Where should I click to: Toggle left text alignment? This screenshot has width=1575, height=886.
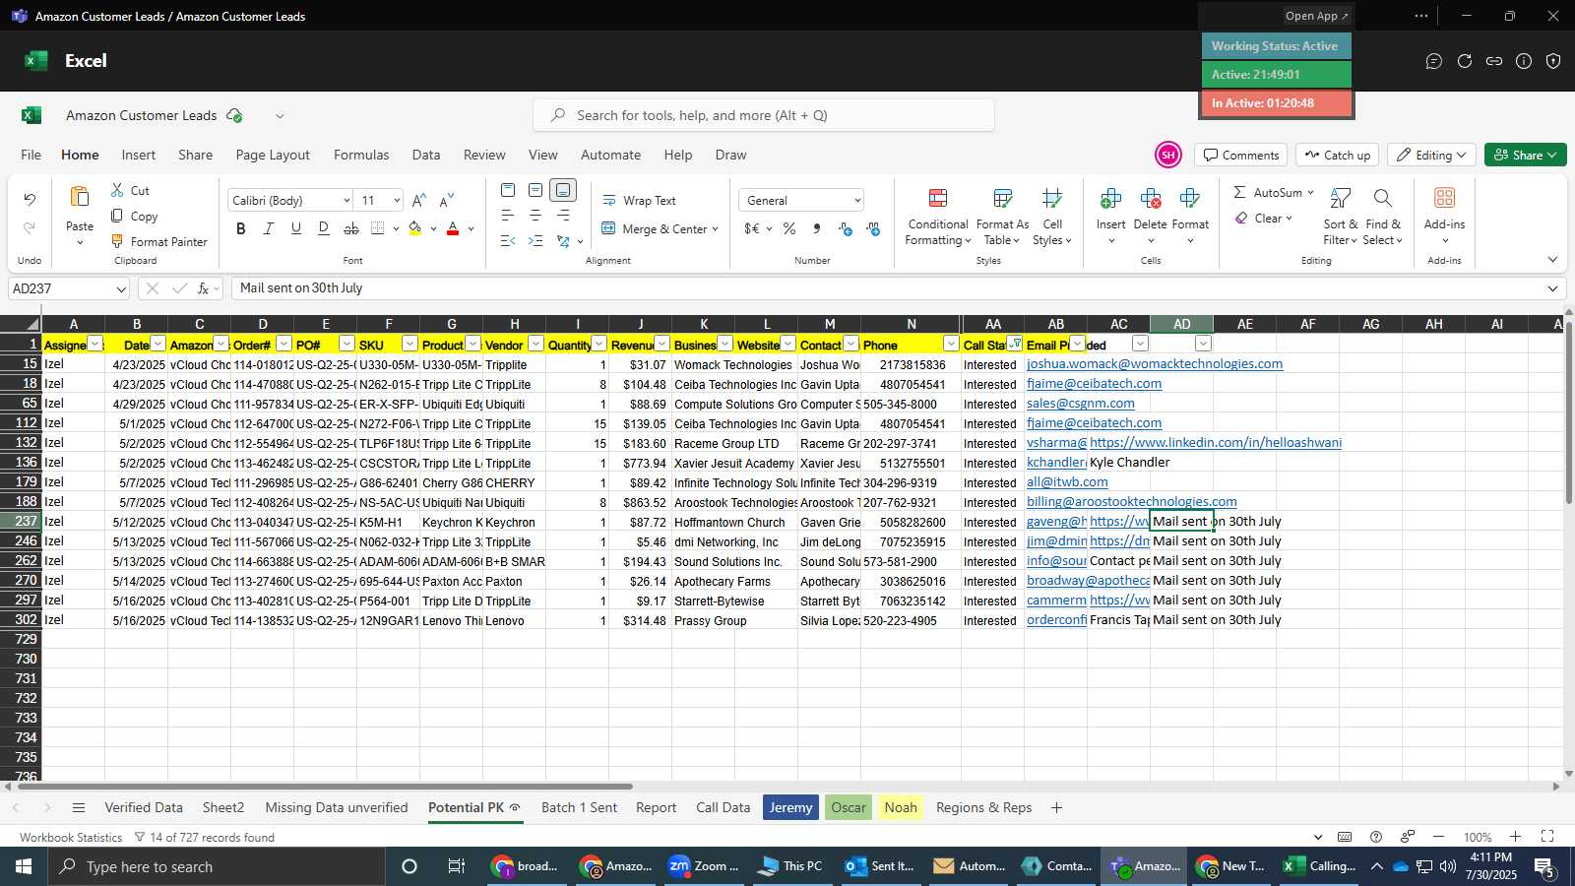[508, 216]
